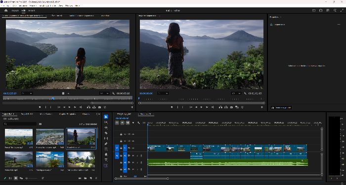Select the Track Select Forward tool
The width and height of the screenshot is (346, 185).
click(x=106, y=122)
